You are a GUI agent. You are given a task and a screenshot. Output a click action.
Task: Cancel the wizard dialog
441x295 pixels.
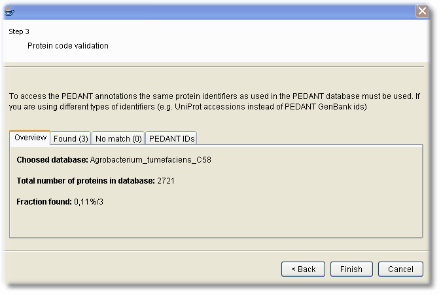(400, 269)
